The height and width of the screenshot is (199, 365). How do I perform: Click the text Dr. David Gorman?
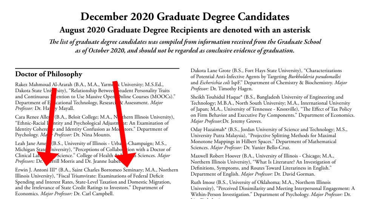pos(294,174)
